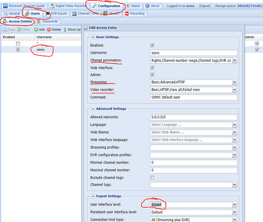263x222 pixels.
Task: Click the red Delete icon
Action: click(x=49, y=30)
